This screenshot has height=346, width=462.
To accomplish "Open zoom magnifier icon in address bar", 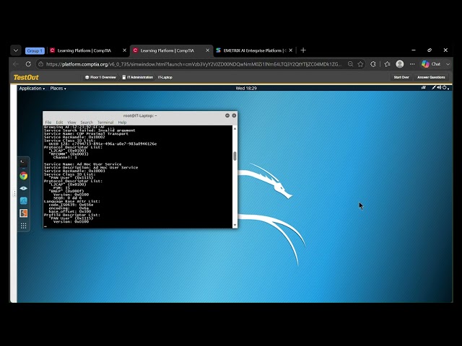I will [x=350, y=64].
